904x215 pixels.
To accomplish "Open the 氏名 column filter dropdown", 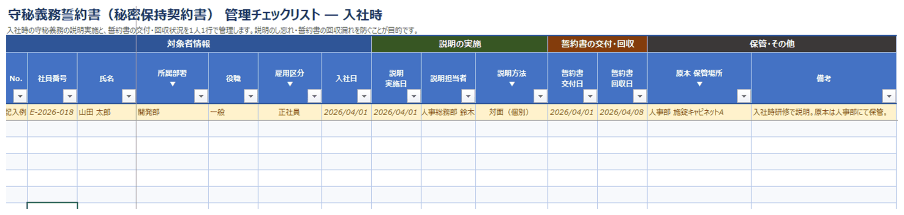I will tap(128, 96).
